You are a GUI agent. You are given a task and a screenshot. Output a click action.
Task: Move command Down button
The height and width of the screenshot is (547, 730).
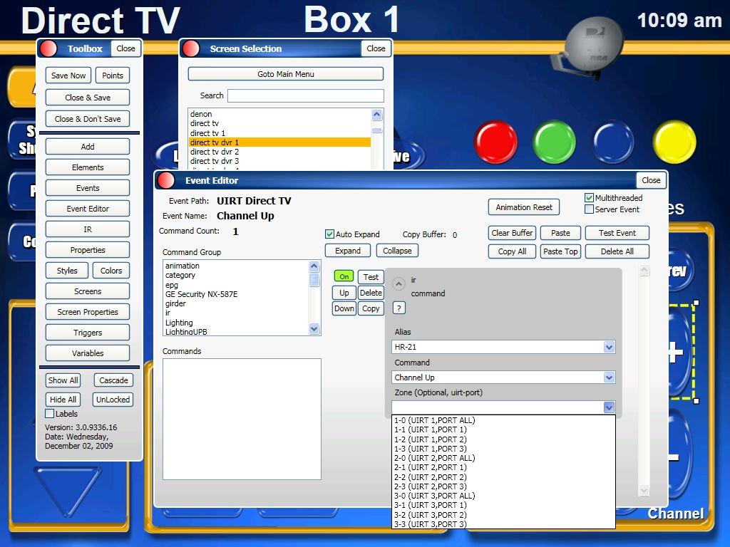point(344,308)
